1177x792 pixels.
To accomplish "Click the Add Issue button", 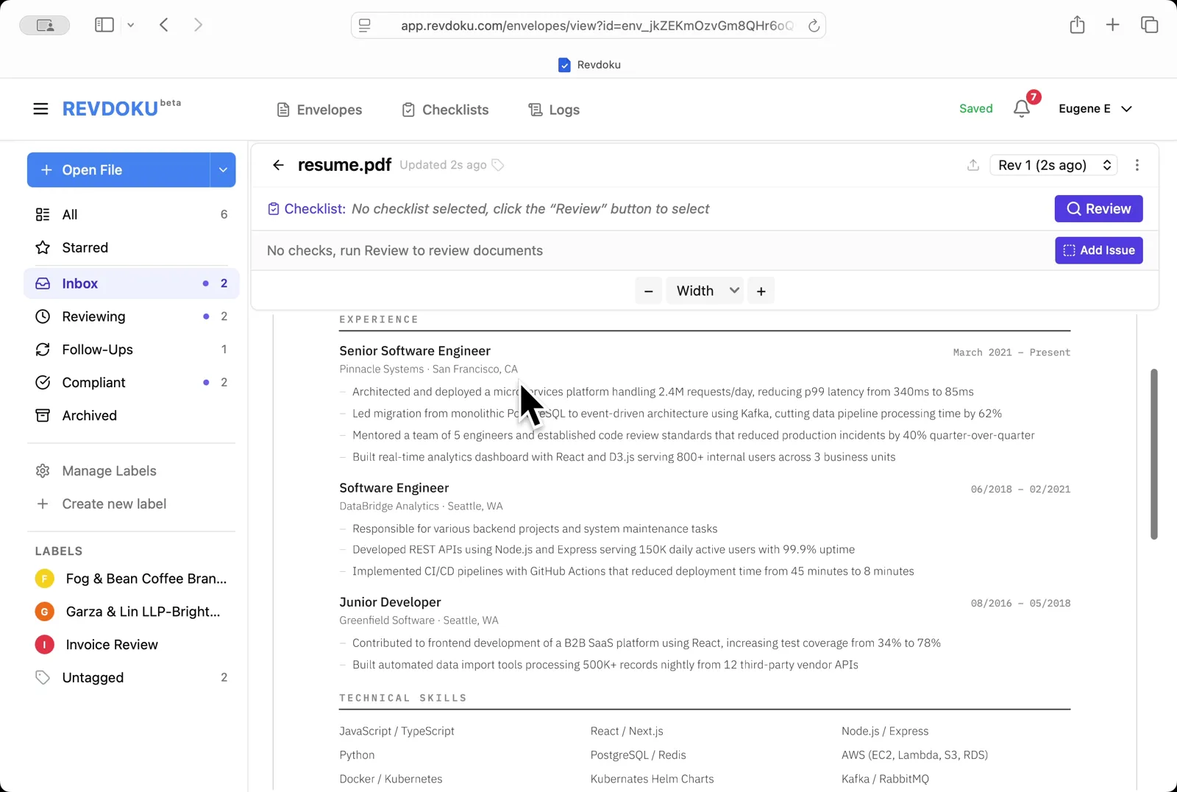I will 1098,250.
